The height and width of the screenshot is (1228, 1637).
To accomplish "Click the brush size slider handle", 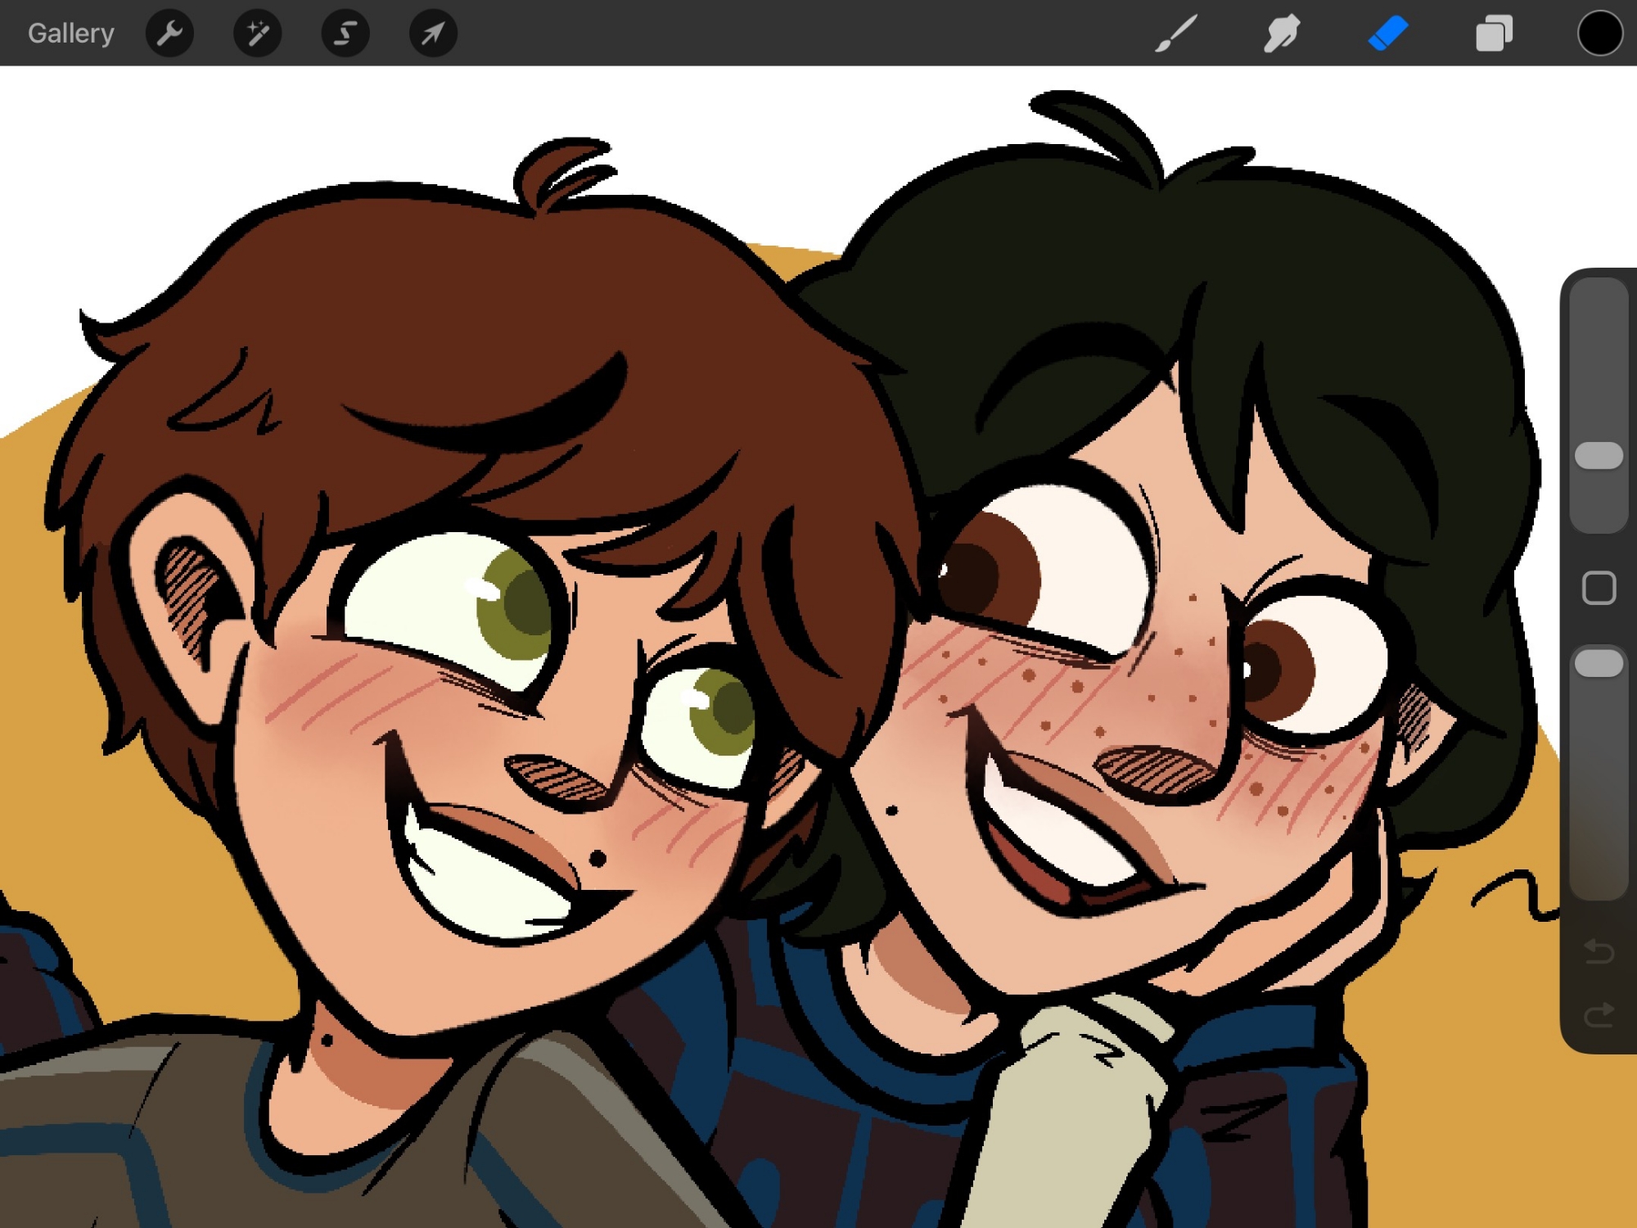I will tap(1599, 456).
